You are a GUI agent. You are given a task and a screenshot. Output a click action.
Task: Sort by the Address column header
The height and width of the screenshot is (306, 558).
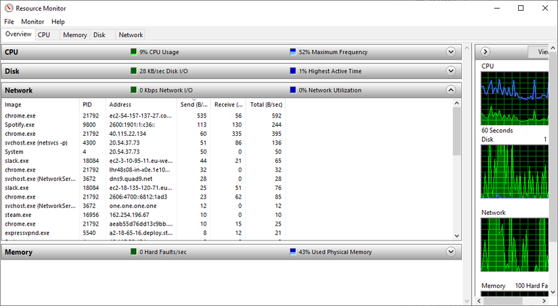(141, 105)
